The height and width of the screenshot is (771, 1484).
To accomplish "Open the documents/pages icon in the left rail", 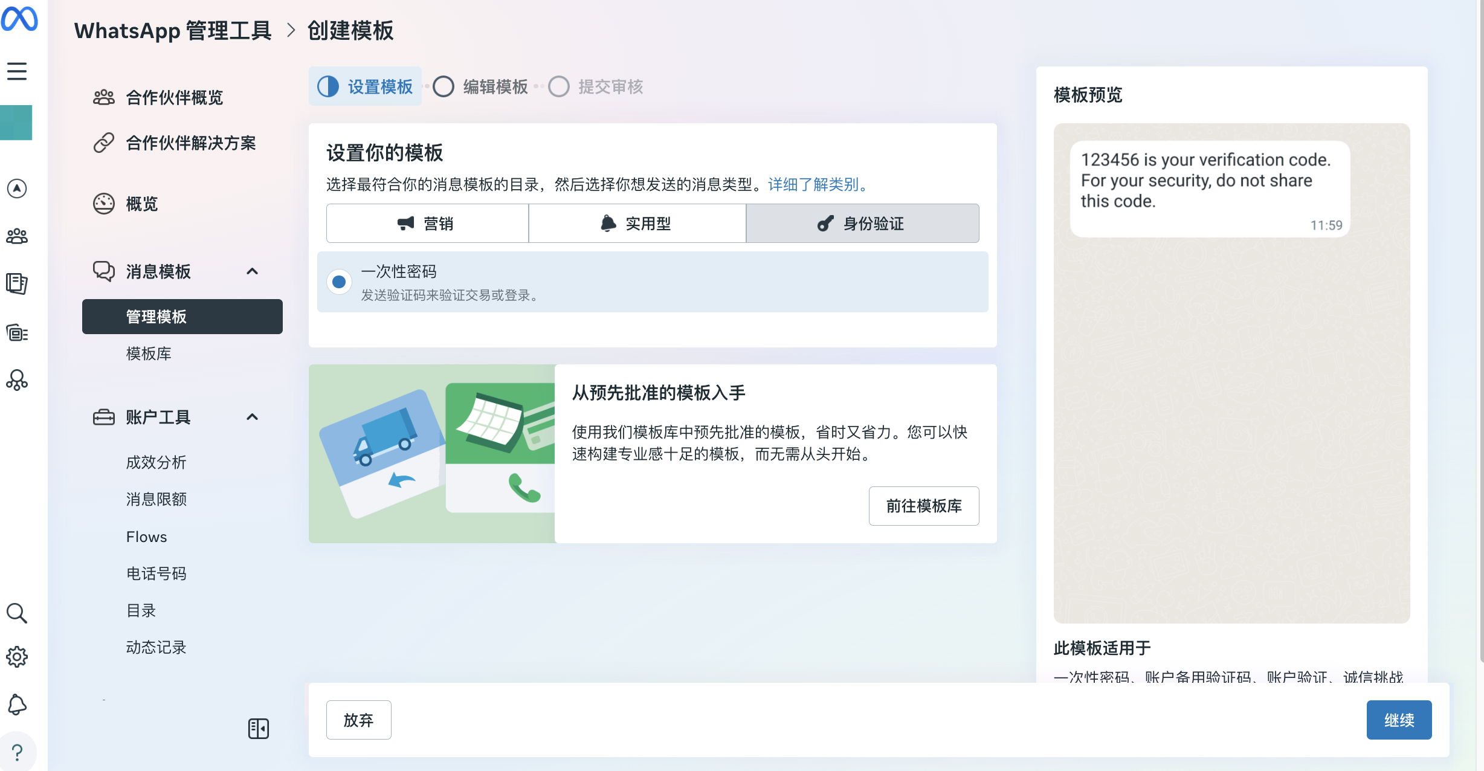I will tap(16, 284).
